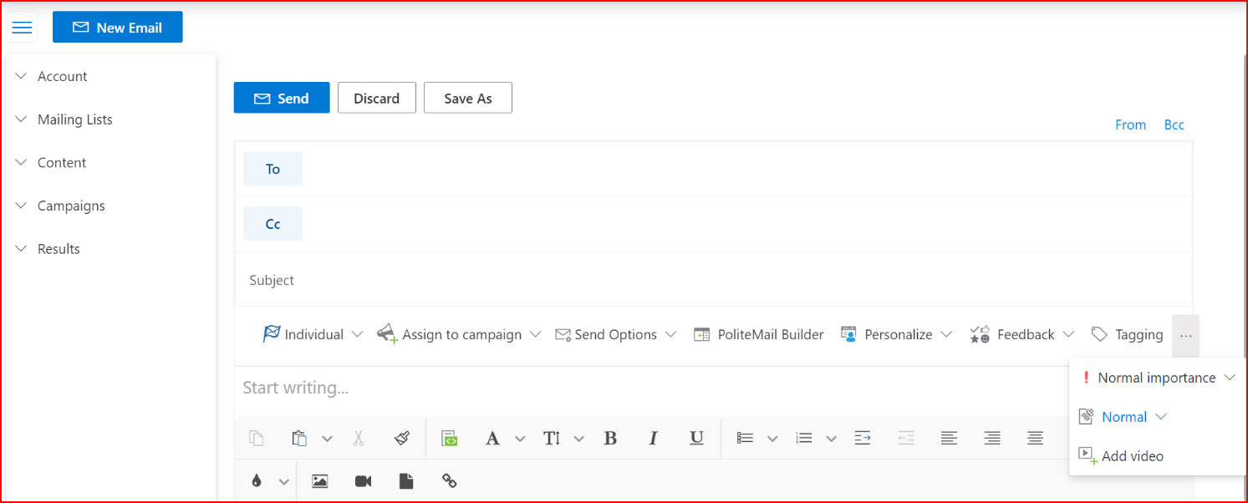This screenshot has width=1248, height=503.
Task: Toggle bold formatting
Action: coord(610,438)
